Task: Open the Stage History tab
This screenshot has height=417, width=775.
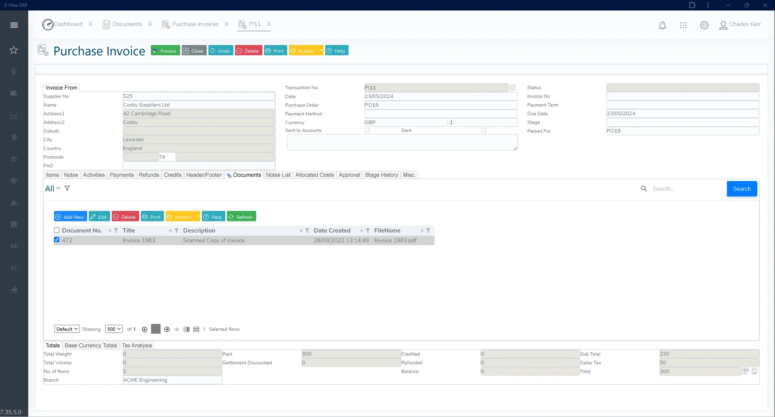Action: 381,175
